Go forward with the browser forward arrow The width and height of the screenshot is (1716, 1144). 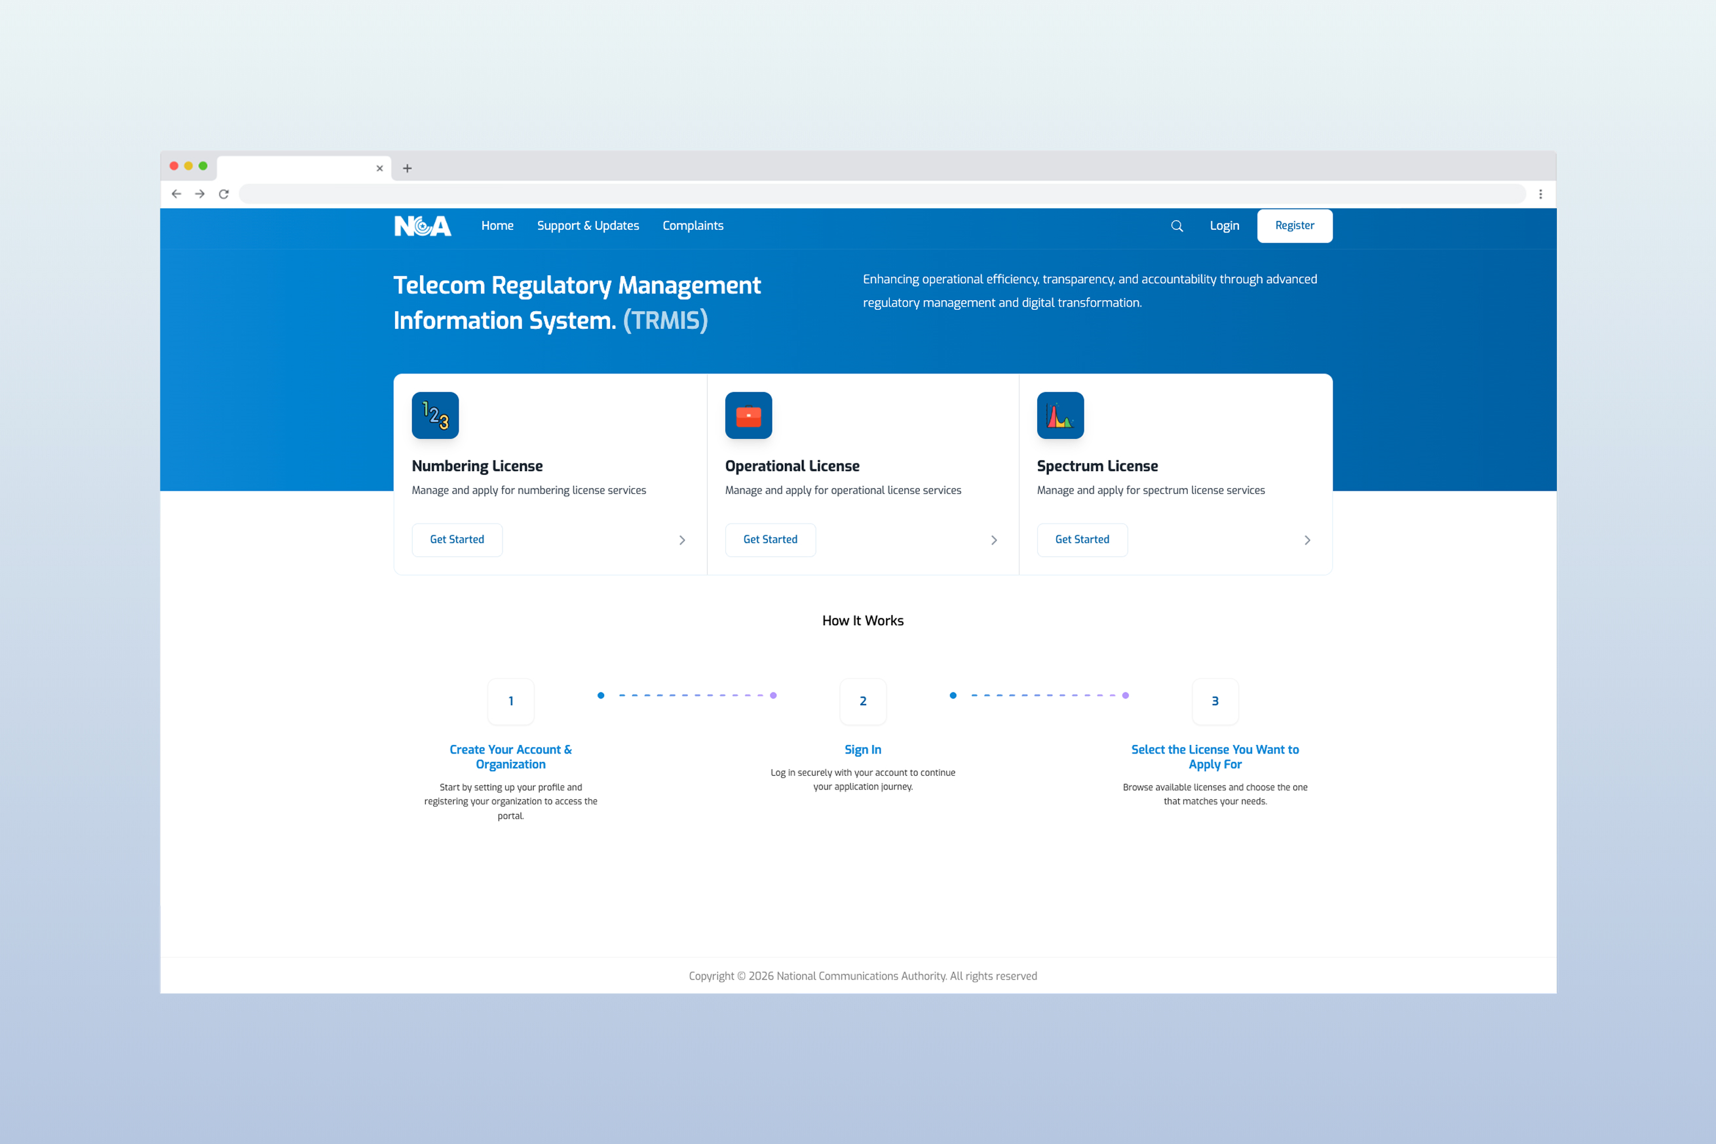click(200, 194)
